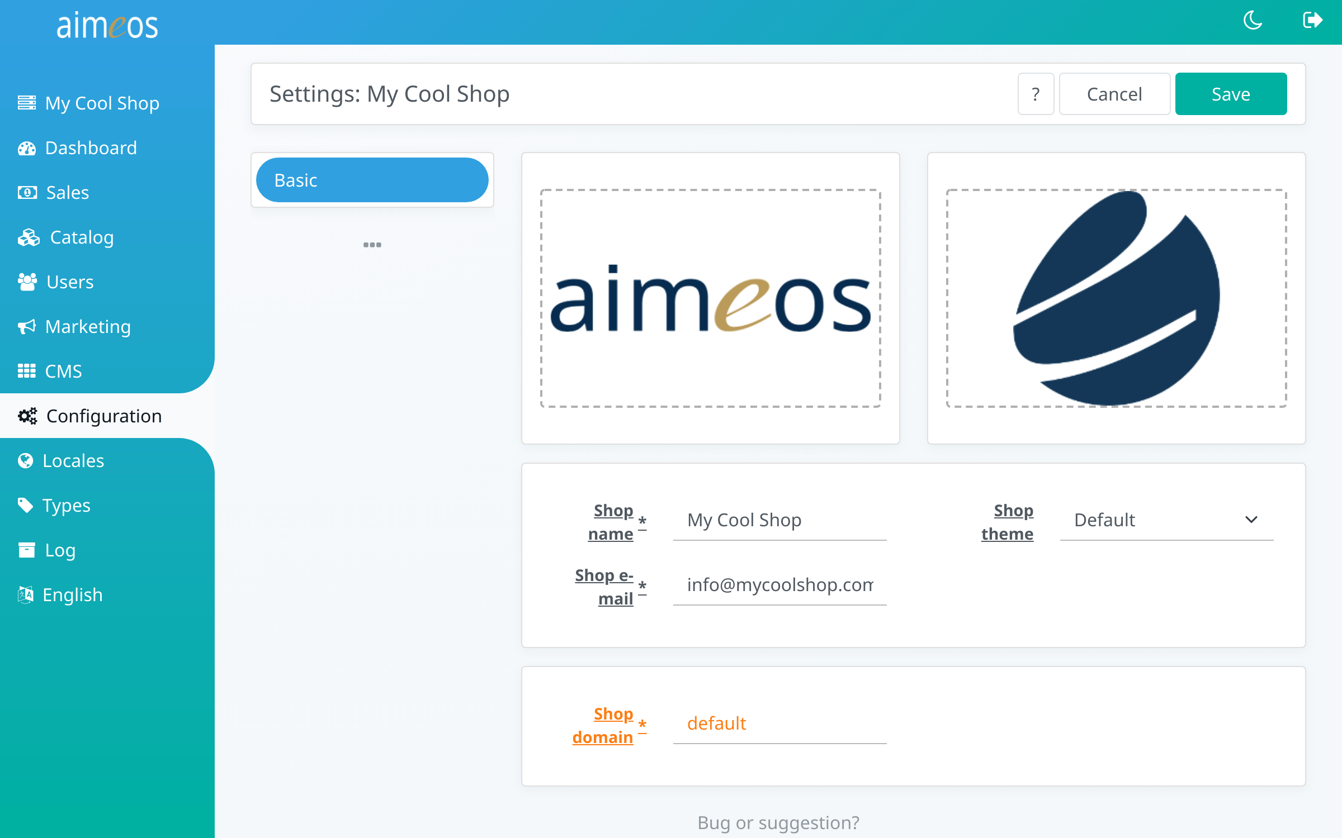This screenshot has width=1342, height=838.
Task: Focus the Shop domain input field
Action: point(779,723)
